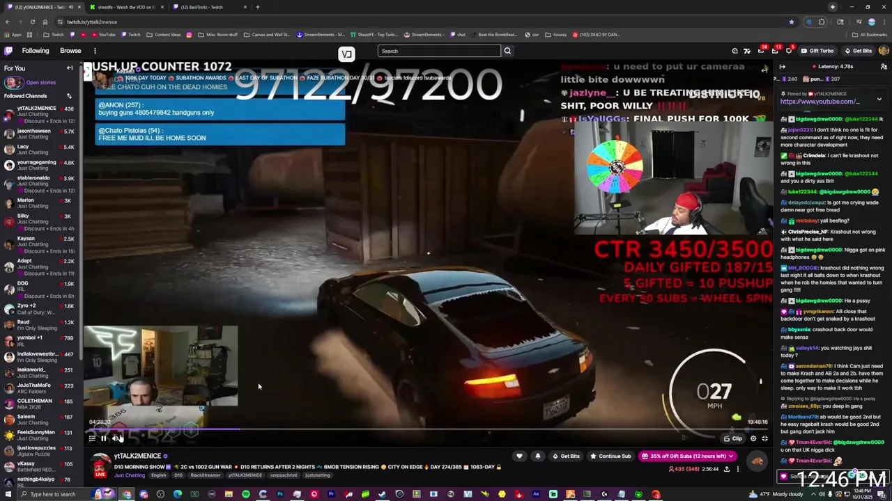
Task: Open Spotify from the taskbar
Action: pos(246,494)
